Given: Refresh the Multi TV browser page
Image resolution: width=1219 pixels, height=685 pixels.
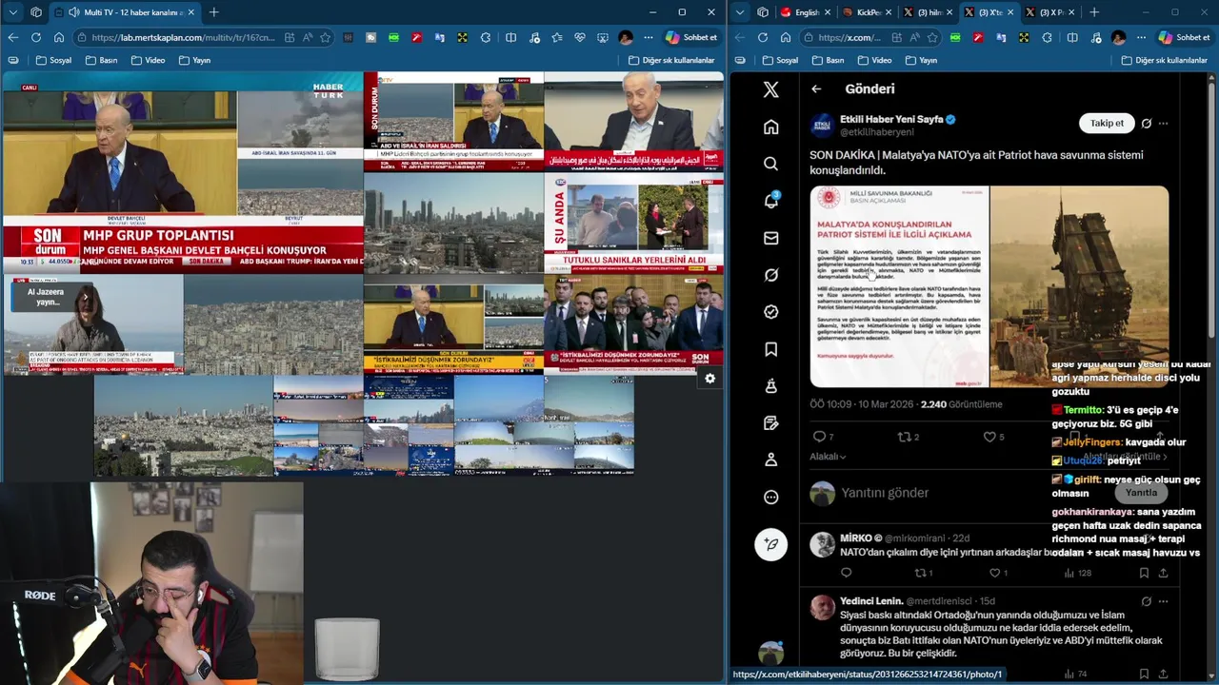Looking at the screenshot, I should click(x=36, y=37).
